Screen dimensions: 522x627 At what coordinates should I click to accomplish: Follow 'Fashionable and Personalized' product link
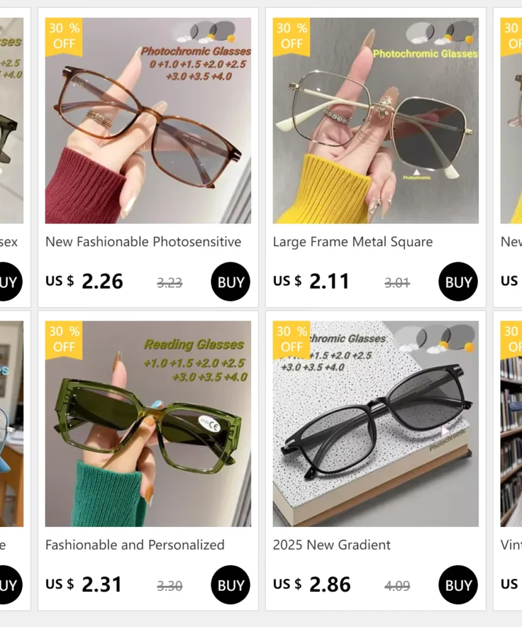point(135,545)
